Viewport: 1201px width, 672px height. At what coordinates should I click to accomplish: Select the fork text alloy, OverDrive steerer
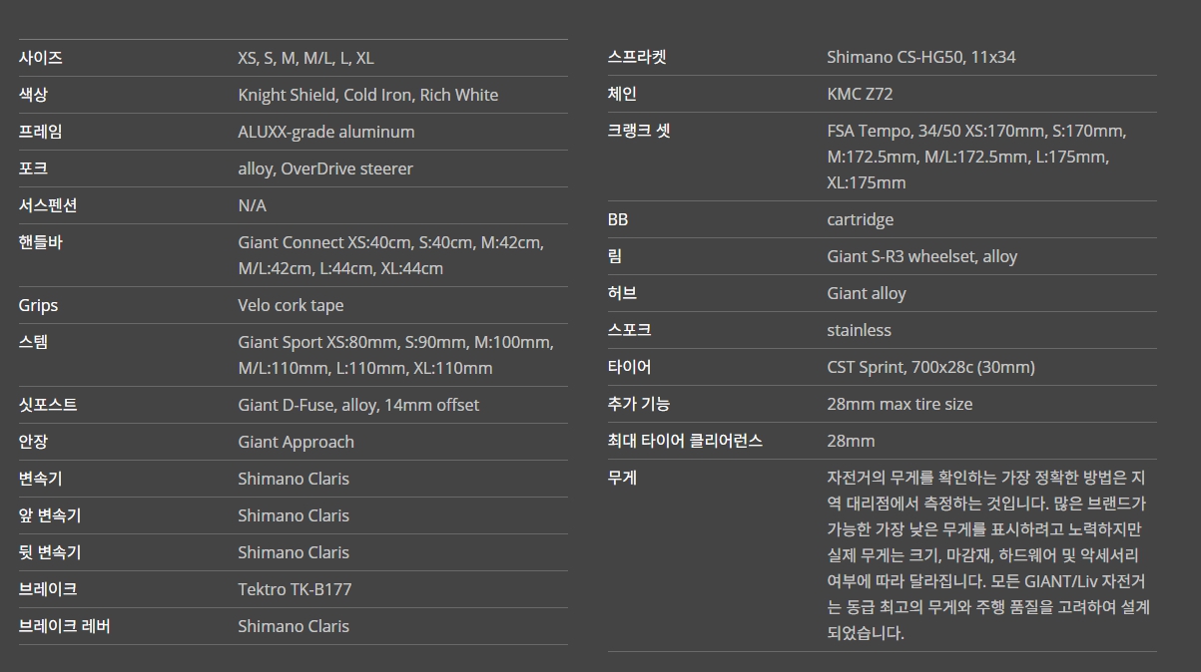click(324, 168)
